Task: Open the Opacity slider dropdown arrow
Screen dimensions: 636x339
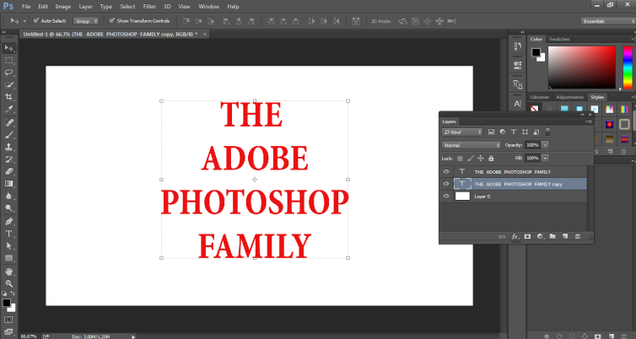Action: 545,145
